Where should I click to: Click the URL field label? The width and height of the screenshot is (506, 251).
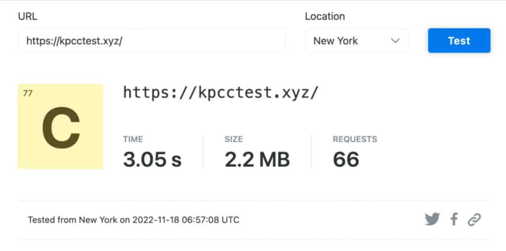(28, 16)
